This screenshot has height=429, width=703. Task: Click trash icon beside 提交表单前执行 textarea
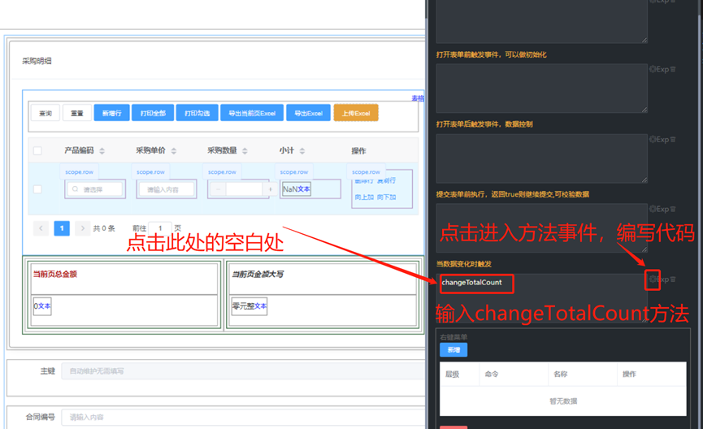(x=672, y=209)
